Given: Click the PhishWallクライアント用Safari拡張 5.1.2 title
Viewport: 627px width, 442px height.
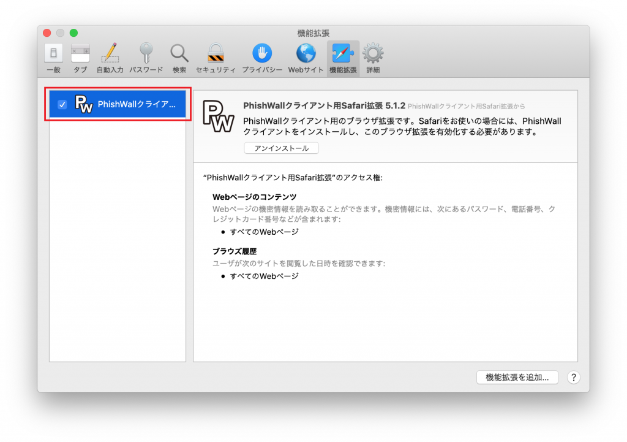Looking at the screenshot, I should [324, 105].
